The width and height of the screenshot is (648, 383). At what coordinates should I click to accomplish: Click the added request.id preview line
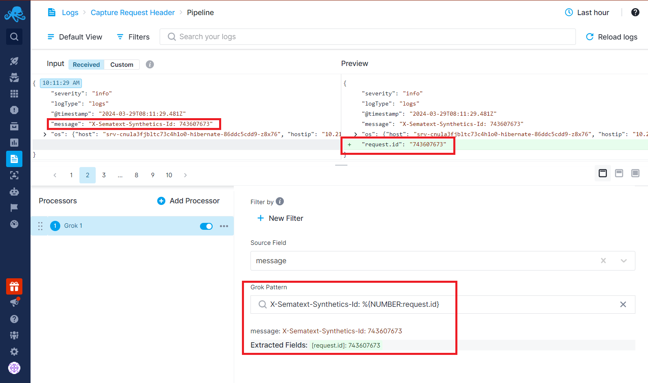494,144
